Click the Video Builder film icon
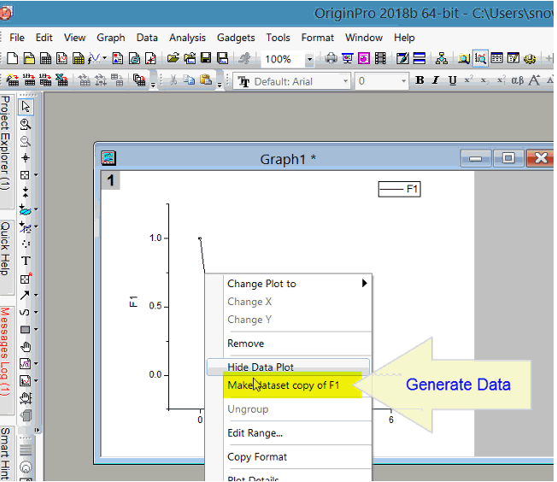 (380, 58)
